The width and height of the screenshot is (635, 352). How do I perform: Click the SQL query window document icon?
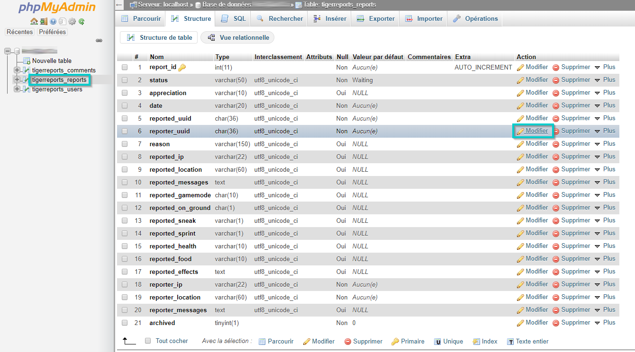pos(62,21)
